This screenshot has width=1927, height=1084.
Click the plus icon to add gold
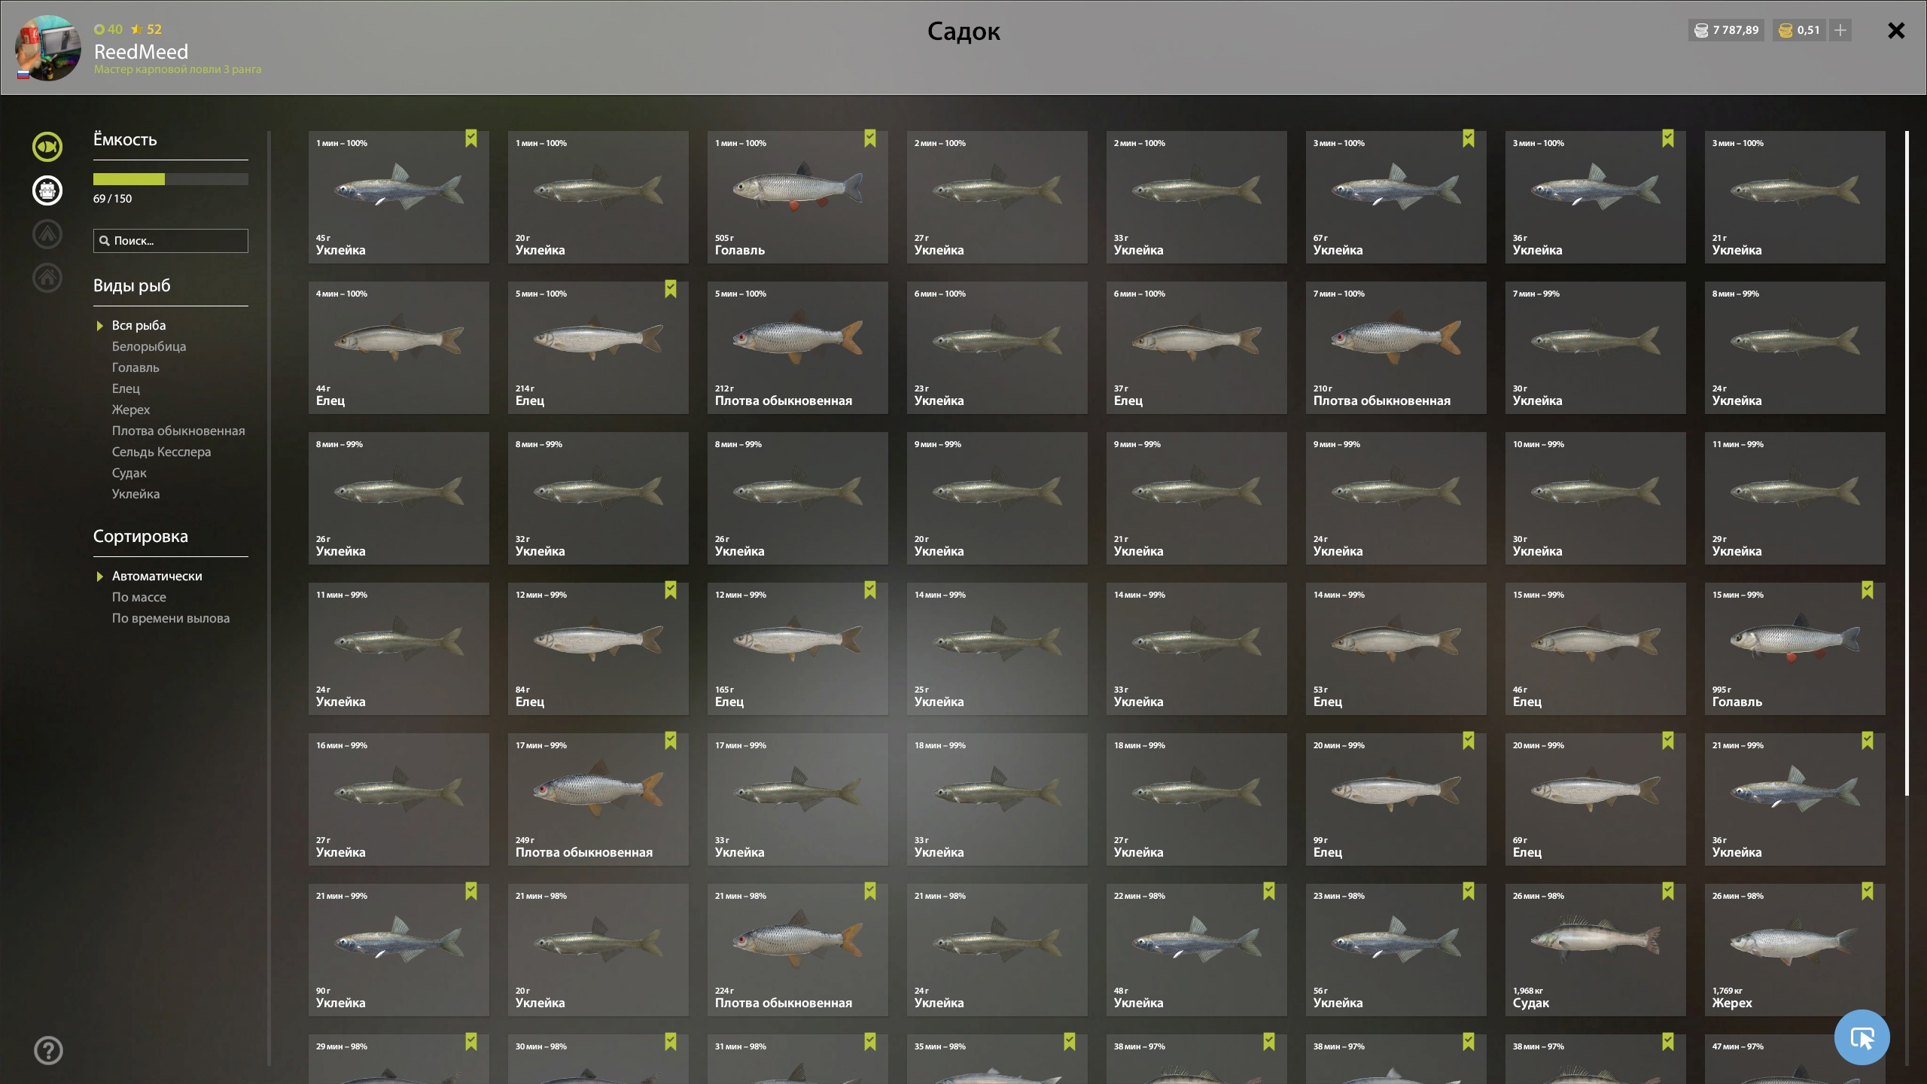pyautogui.click(x=1840, y=30)
